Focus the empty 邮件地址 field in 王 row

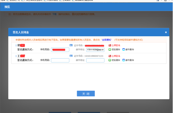pyautogui.click(x=95, y=60)
